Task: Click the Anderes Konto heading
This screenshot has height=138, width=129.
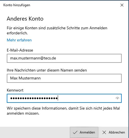Action: click(x=25, y=19)
